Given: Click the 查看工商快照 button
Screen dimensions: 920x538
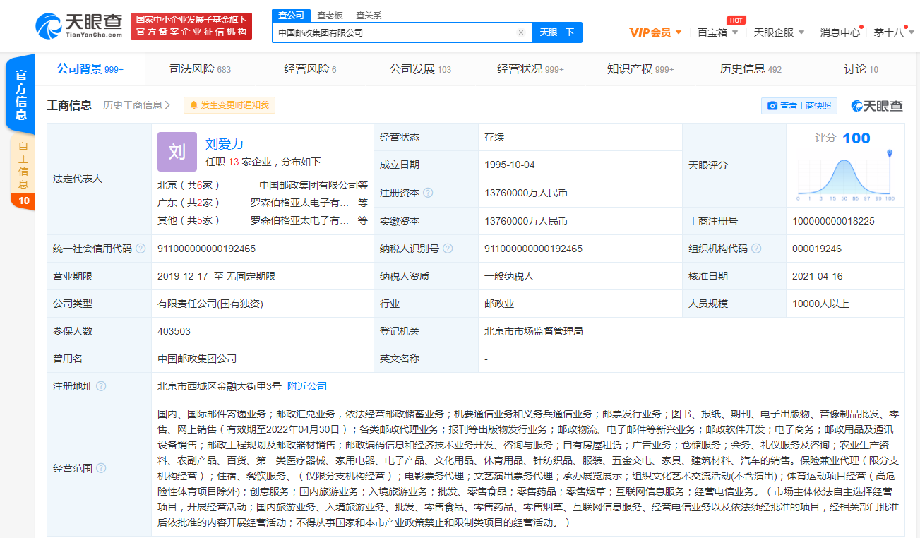Looking at the screenshot, I should (x=799, y=106).
